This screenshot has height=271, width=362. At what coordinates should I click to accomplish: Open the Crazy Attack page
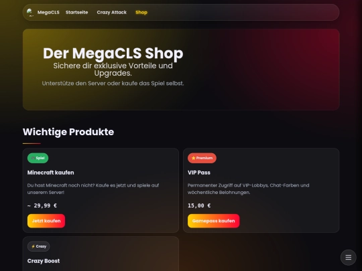click(x=111, y=13)
